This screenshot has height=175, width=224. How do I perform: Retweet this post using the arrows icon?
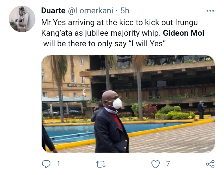(x=101, y=164)
